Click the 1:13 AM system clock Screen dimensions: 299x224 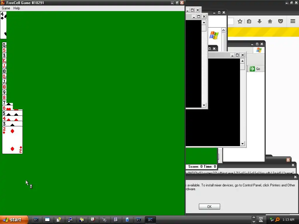pyautogui.click(x=288, y=220)
